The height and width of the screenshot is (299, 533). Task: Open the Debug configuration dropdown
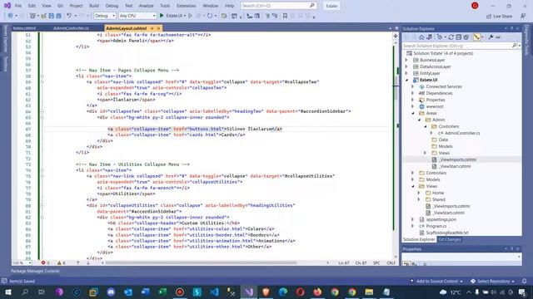click(105, 16)
